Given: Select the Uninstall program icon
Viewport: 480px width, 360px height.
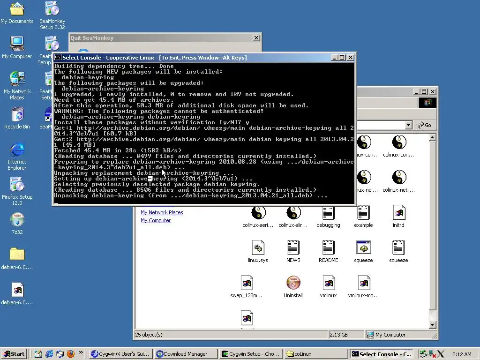Looking at the screenshot, I should pyautogui.click(x=293, y=287).
